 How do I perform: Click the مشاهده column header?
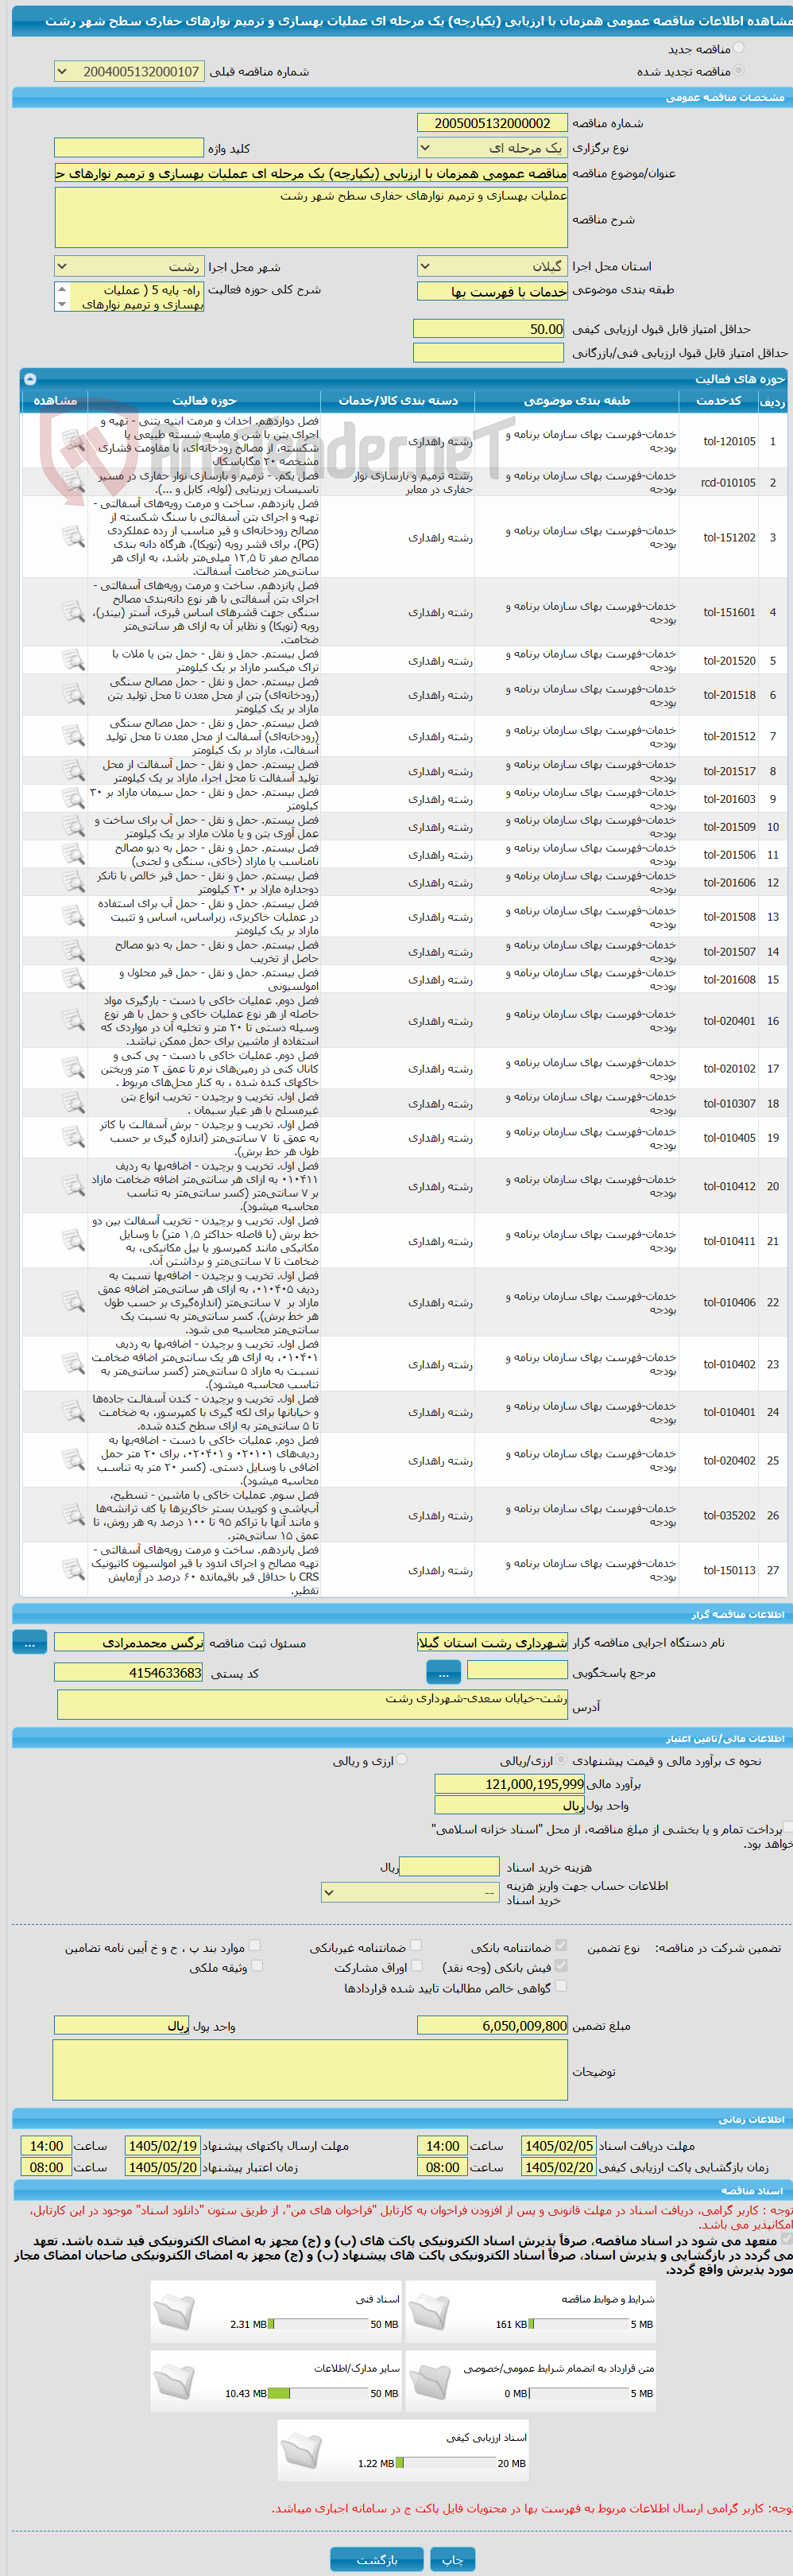click(55, 401)
